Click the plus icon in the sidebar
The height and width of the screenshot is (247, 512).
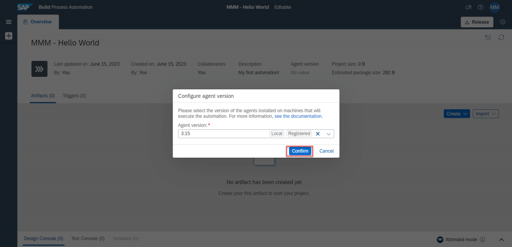click(8, 36)
